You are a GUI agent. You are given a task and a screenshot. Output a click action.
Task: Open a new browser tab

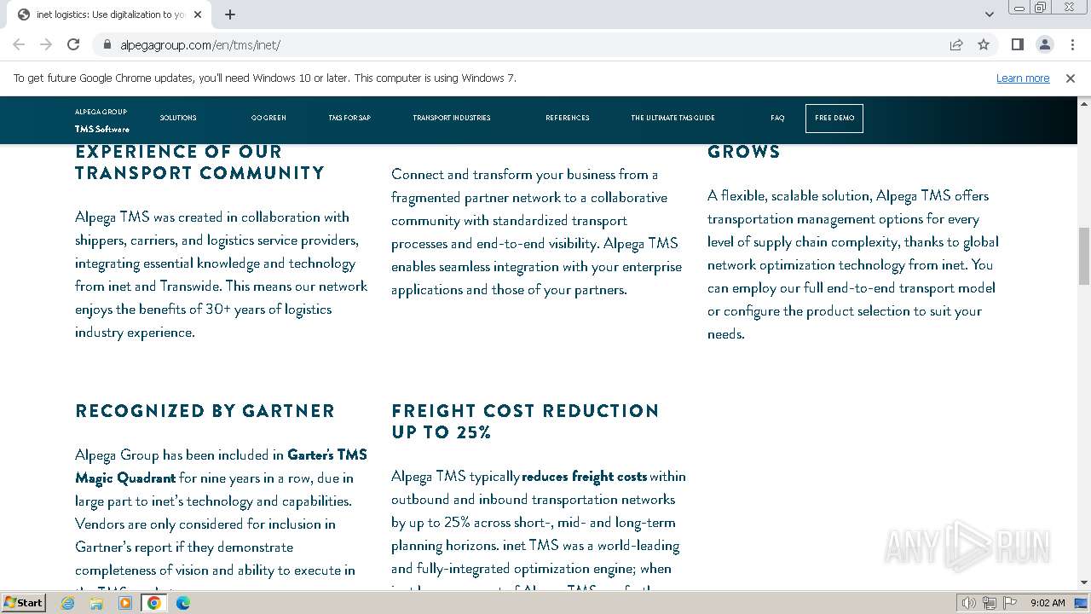(x=230, y=14)
